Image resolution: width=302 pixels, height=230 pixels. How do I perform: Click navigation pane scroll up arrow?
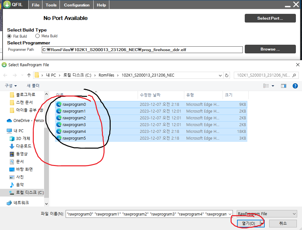tap(46, 94)
